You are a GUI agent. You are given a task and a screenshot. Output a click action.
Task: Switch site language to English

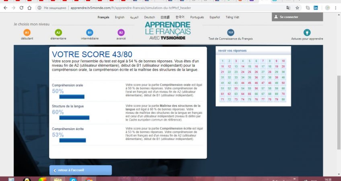[119, 17]
